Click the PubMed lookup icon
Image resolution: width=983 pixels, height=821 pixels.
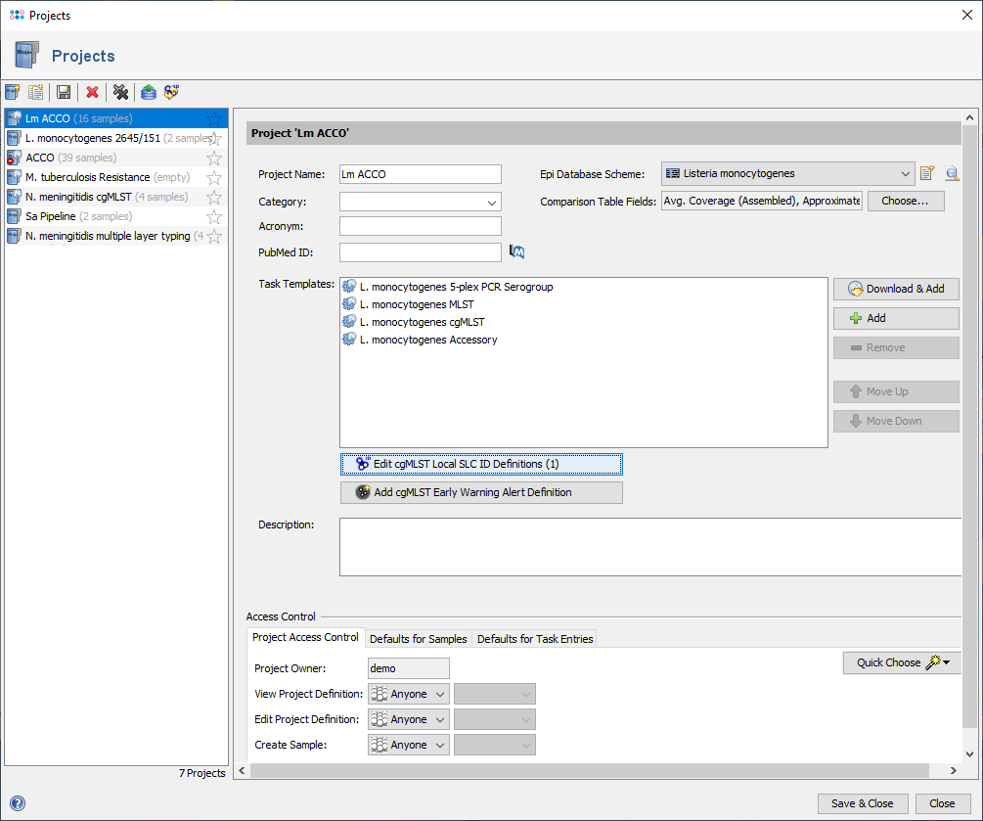point(517,252)
